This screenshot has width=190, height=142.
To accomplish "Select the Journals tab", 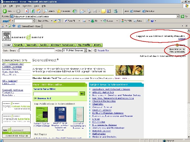I will pyautogui.click(x=31, y=45).
